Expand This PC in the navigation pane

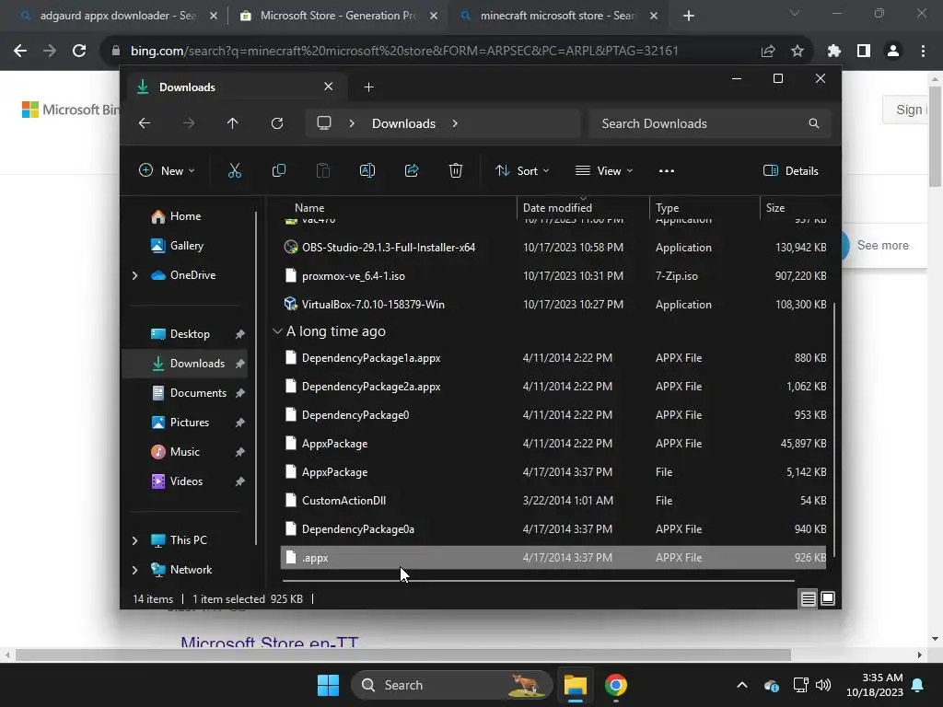pyautogui.click(x=134, y=540)
